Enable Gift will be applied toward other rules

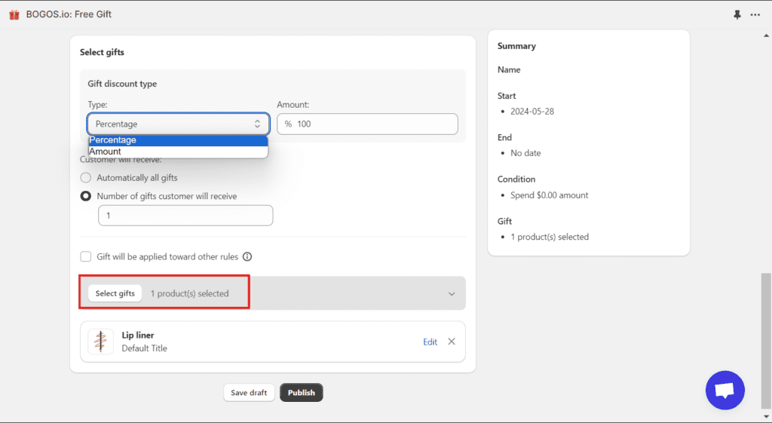86,256
